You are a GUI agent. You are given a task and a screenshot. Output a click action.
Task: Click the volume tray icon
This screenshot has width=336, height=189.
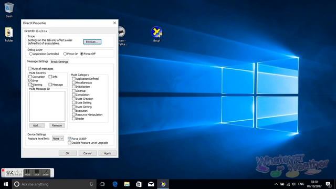(293, 184)
